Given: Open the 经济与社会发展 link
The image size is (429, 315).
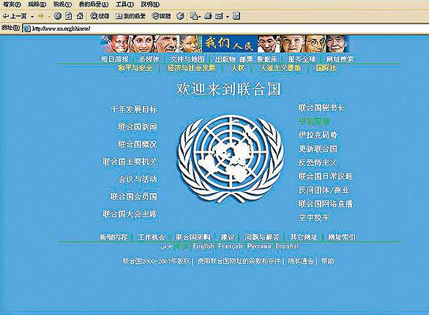Looking at the screenshot, I should [x=192, y=68].
